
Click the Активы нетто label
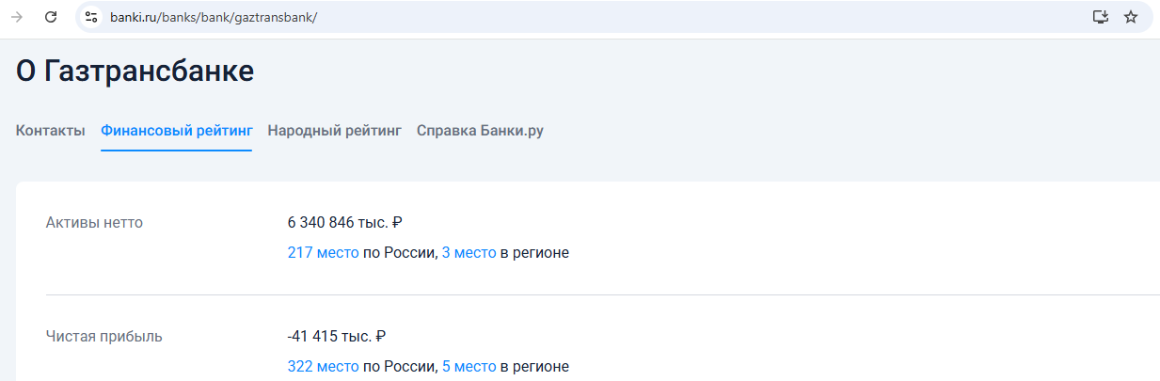tap(94, 223)
